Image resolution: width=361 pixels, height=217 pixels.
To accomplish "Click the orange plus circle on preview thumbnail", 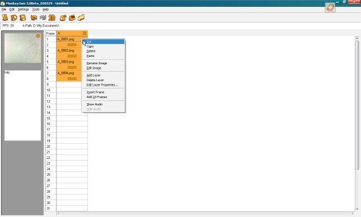I will click(38, 36).
